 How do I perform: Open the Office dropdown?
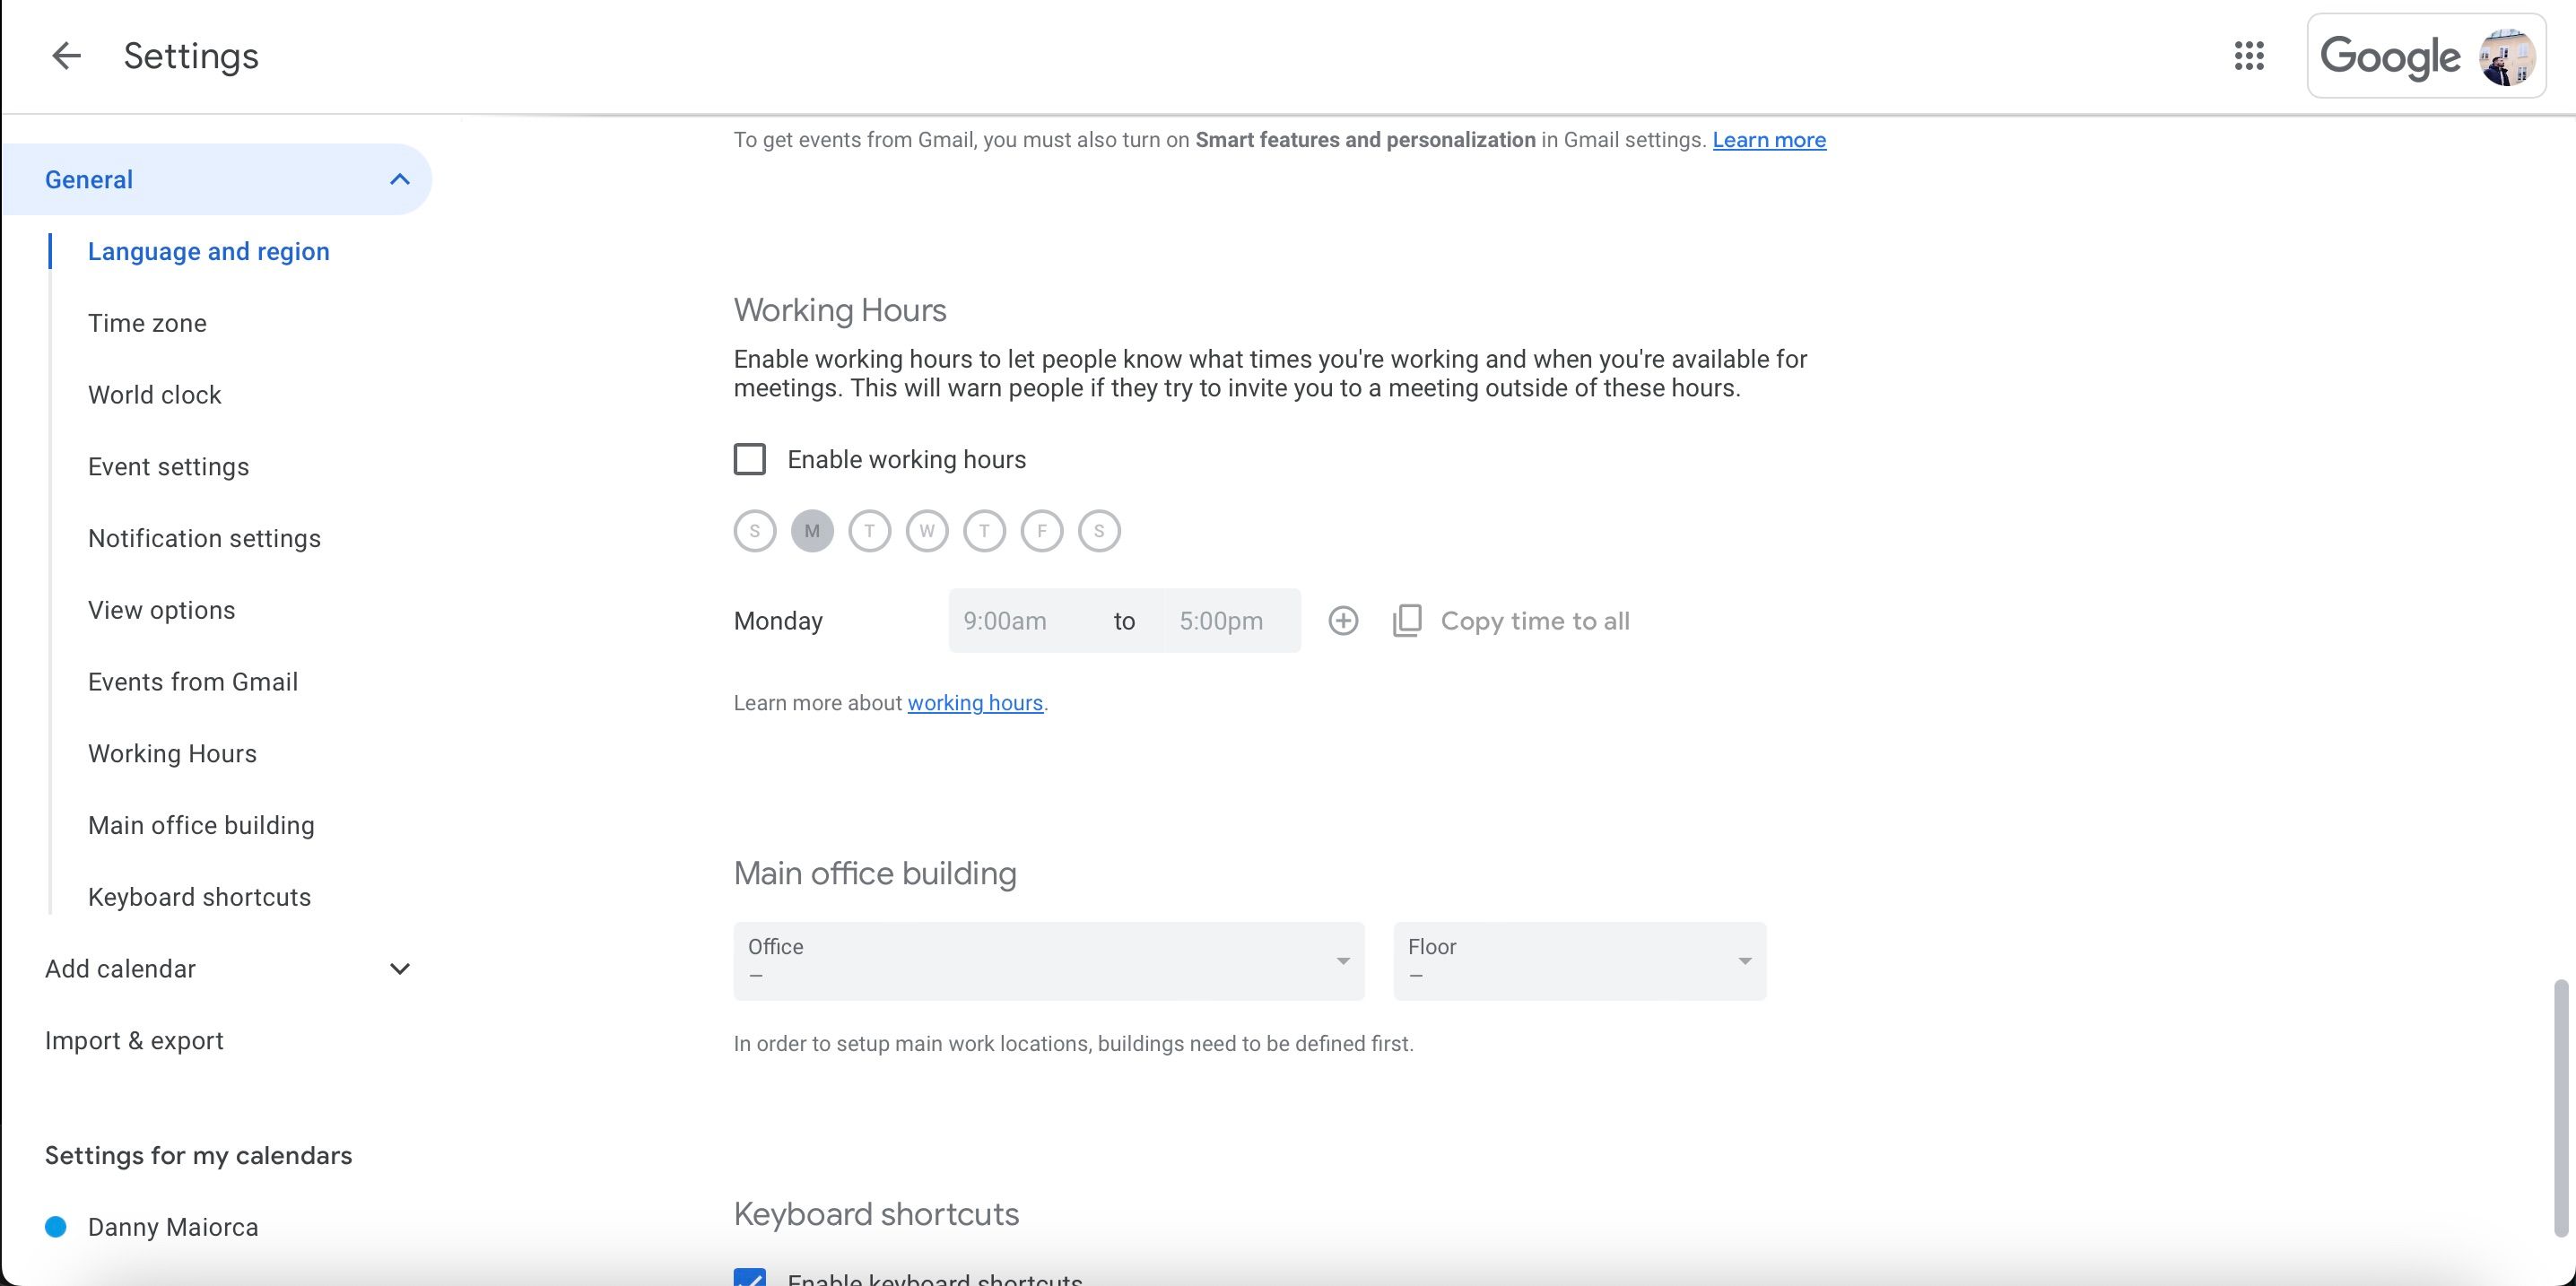(1048, 961)
